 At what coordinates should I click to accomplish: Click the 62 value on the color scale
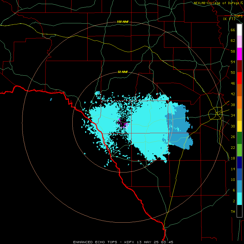(233, 41)
